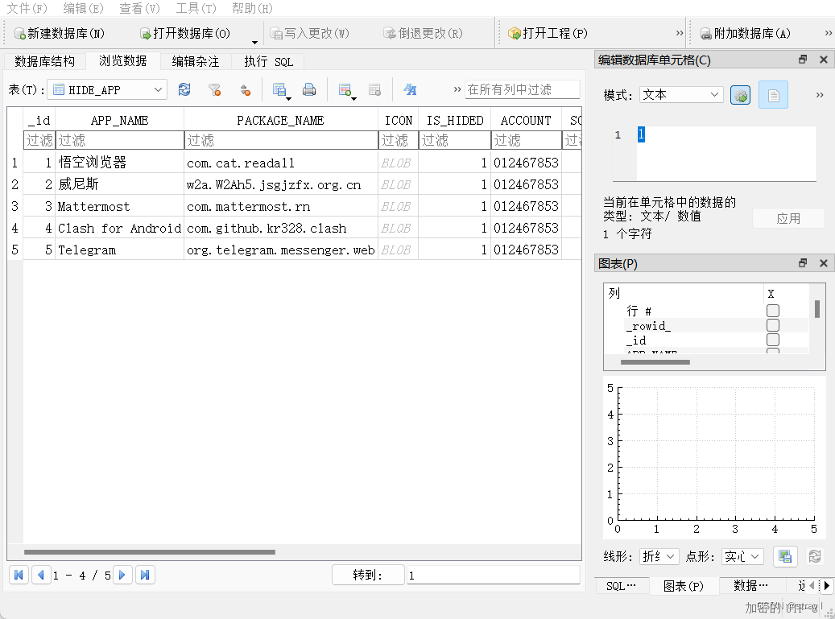Go to previous page navigation button
Image resolution: width=835 pixels, height=619 pixels.
click(x=41, y=575)
